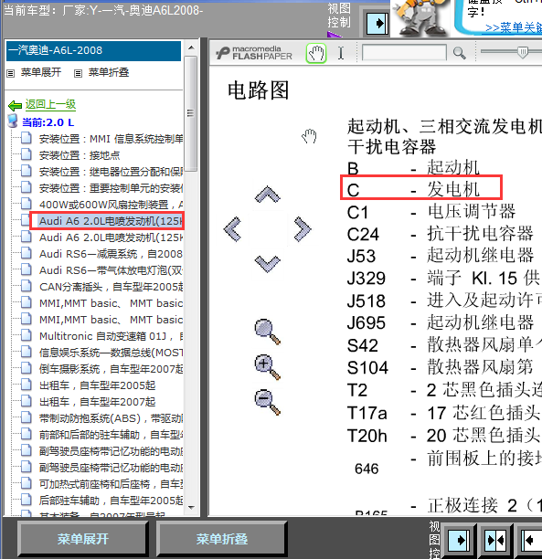Open 安装位置：继电器位置分配和保 item
This screenshot has width=542, height=559.
pos(111,172)
